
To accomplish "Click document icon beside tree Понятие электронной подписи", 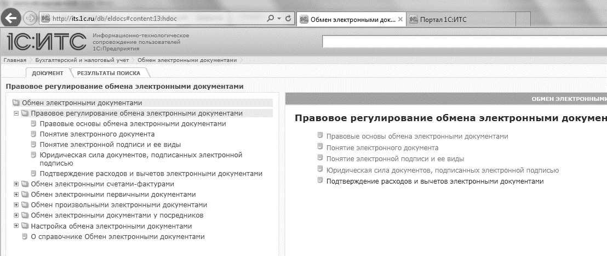I will click(x=33, y=145).
